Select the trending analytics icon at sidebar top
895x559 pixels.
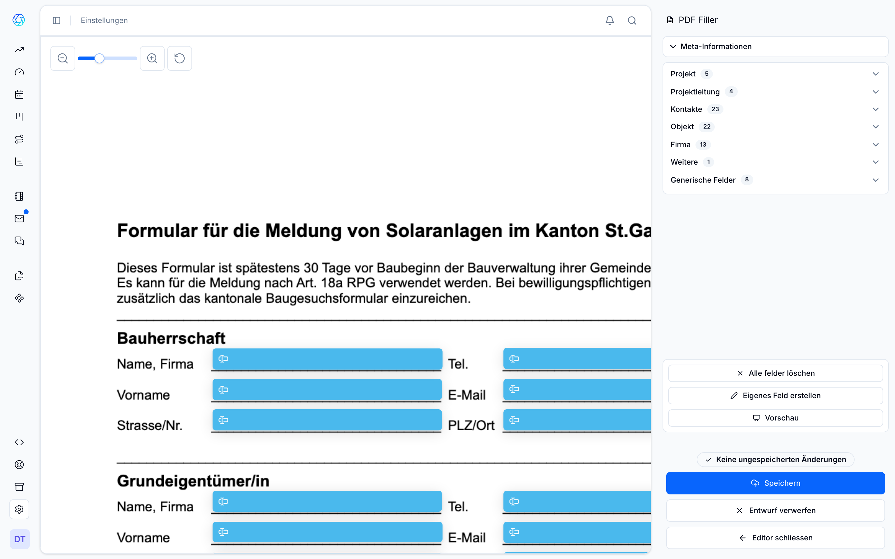tap(19, 49)
